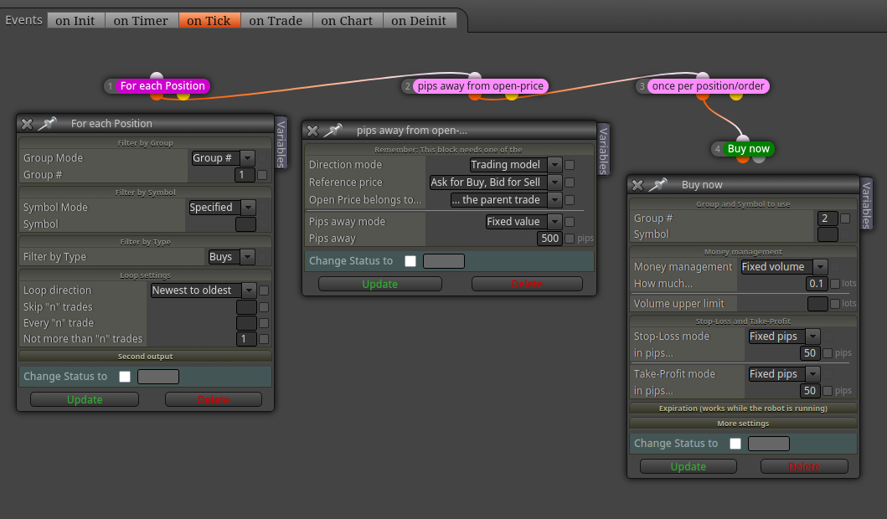This screenshot has height=519, width=887.
Task: Close the Buy now panel
Action: point(637,185)
